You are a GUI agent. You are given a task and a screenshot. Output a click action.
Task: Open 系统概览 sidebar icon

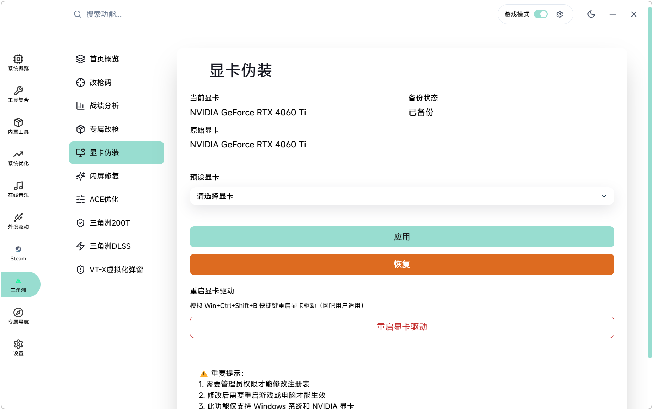[x=18, y=59]
